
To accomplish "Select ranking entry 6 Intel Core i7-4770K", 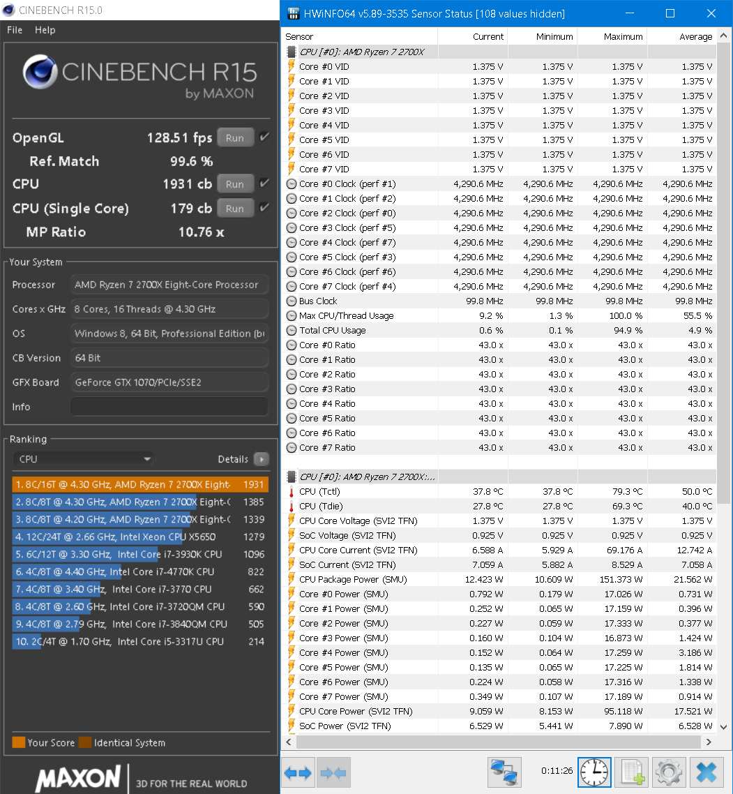I will (140, 571).
